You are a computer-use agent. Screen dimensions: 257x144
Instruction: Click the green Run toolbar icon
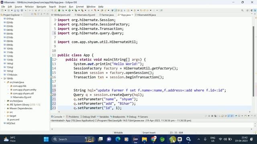coord(69,10)
